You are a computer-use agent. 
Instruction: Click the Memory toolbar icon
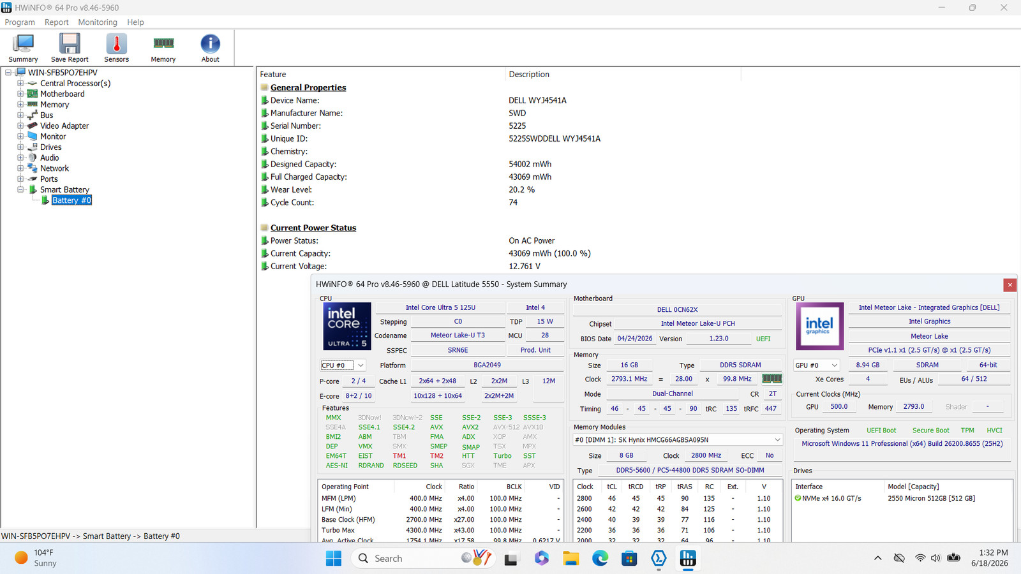tap(163, 48)
